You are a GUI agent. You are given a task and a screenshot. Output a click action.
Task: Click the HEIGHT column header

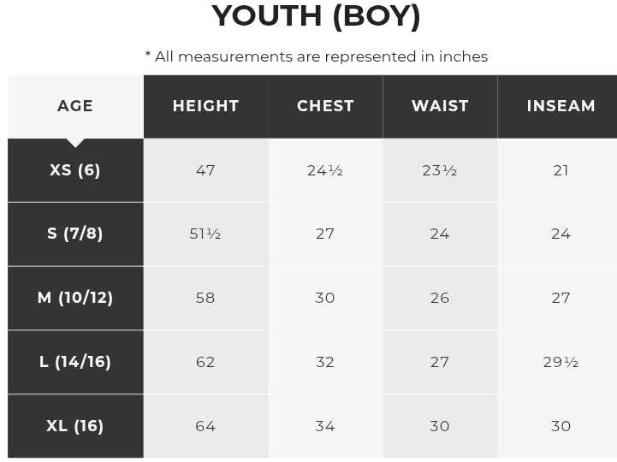click(205, 106)
